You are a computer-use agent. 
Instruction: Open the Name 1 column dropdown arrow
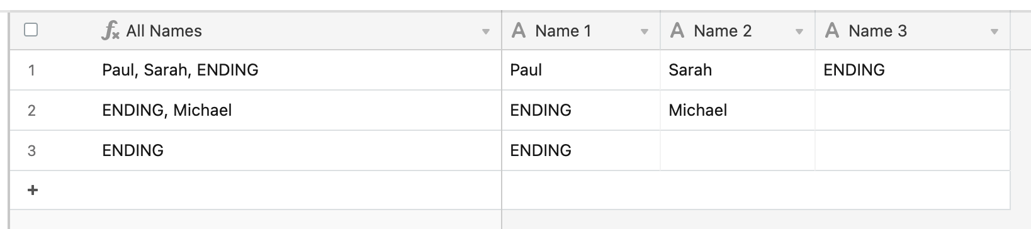click(644, 31)
